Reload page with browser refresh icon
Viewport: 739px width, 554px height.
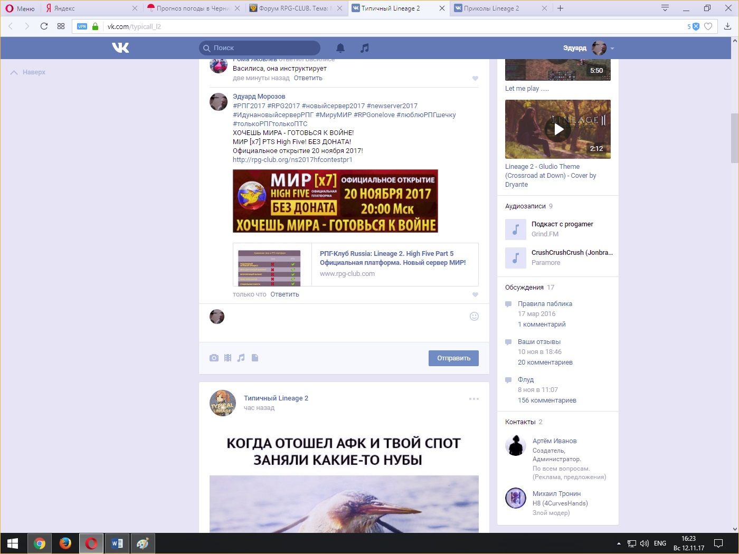click(x=44, y=26)
